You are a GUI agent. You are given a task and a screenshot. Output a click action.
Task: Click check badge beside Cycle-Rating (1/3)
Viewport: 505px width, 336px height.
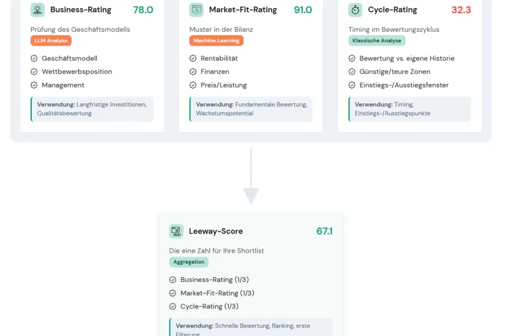coord(172,306)
